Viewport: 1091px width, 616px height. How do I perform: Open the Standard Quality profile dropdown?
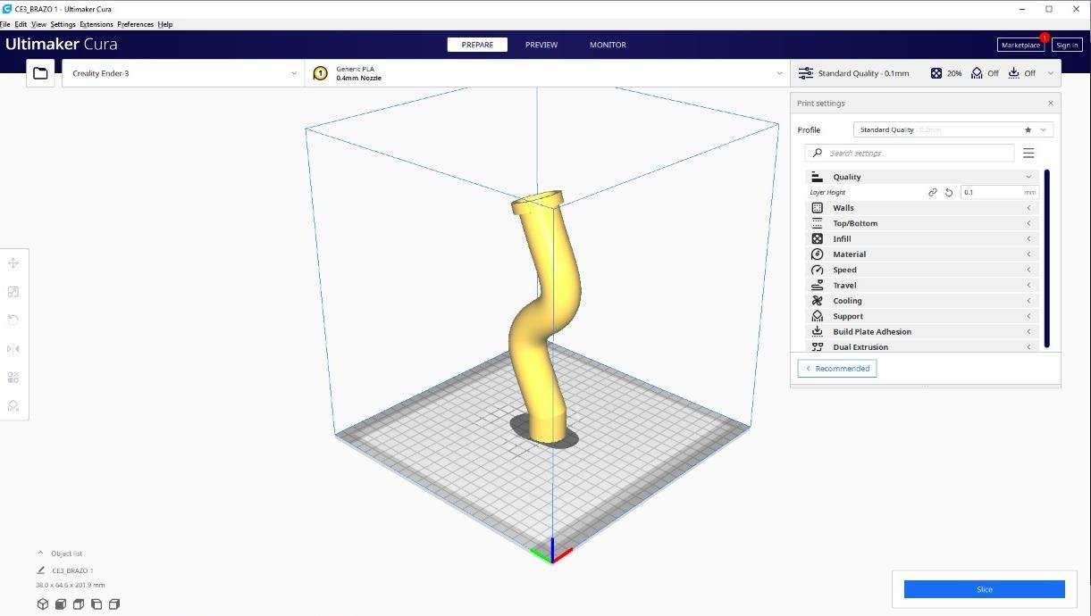click(953, 129)
